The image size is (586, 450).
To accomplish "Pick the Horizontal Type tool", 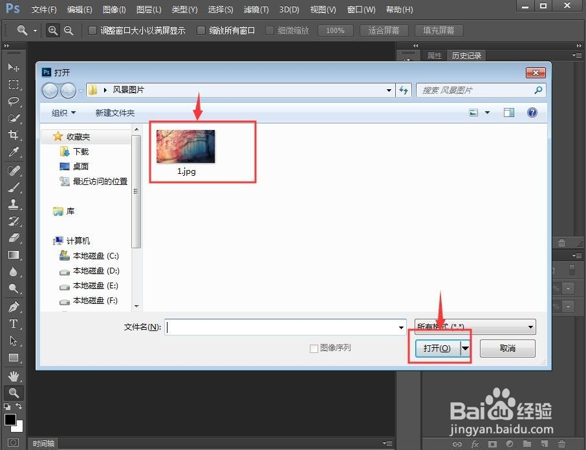I will (14, 325).
